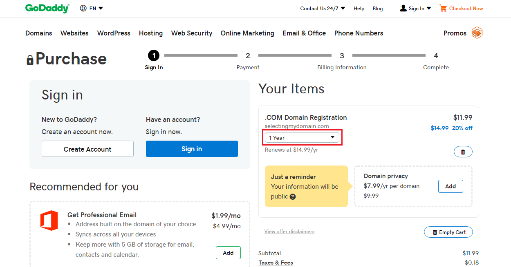Open the Online Marketing menu
The image size is (511, 267).
(x=247, y=33)
